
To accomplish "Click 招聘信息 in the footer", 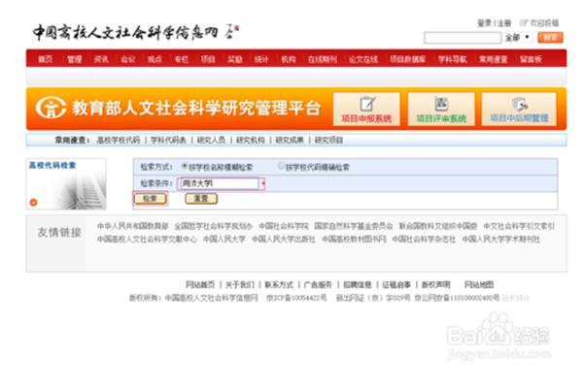I will [358, 284].
